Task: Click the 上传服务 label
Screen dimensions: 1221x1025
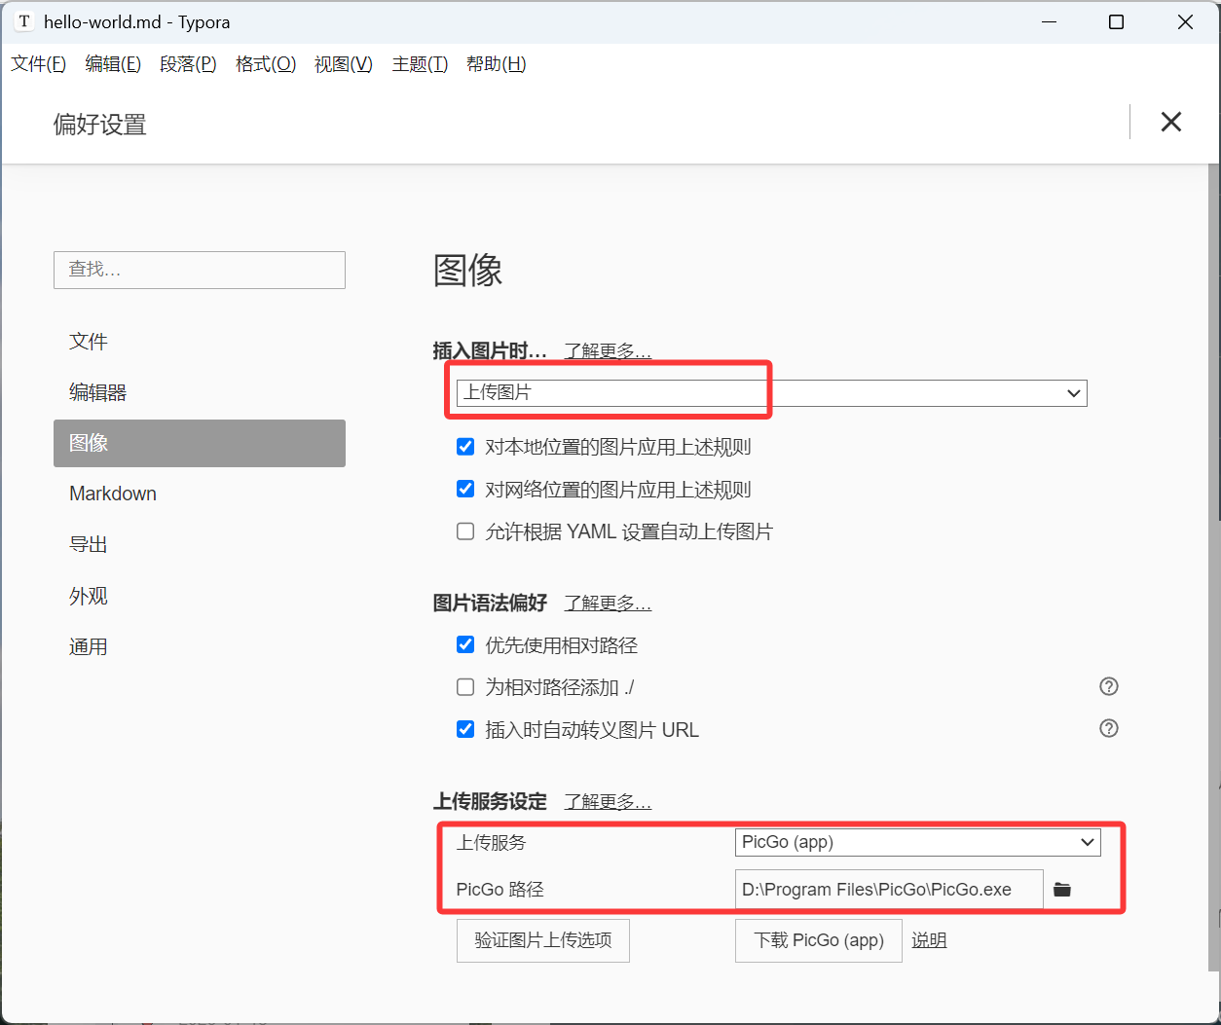Action: 491,843
